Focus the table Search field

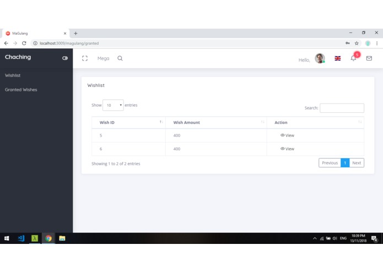point(342,108)
